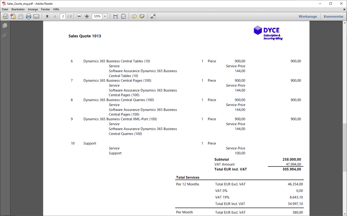Zoom out with the minus icon
Screen dimensions: 347x216
tap(79, 16)
